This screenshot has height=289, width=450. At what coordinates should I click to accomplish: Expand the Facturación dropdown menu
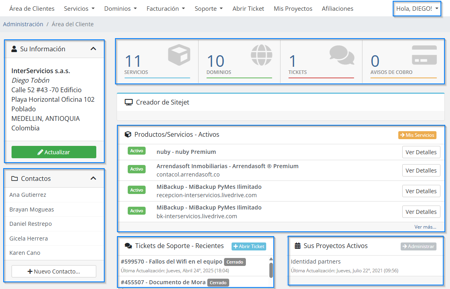click(166, 8)
